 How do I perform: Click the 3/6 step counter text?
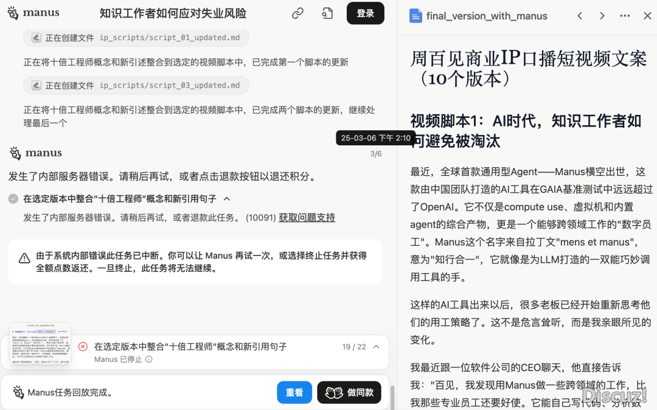[x=376, y=154]
